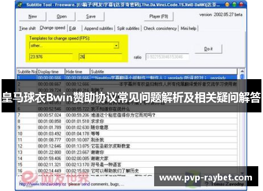Select row 15 hide time 00:02:13.170
Viewport: 263px width, 191px height.
click(x=77, y=165)
